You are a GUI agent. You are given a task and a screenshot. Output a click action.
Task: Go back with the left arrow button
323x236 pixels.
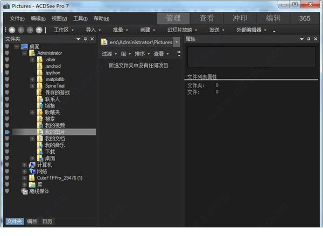[21, 30]
